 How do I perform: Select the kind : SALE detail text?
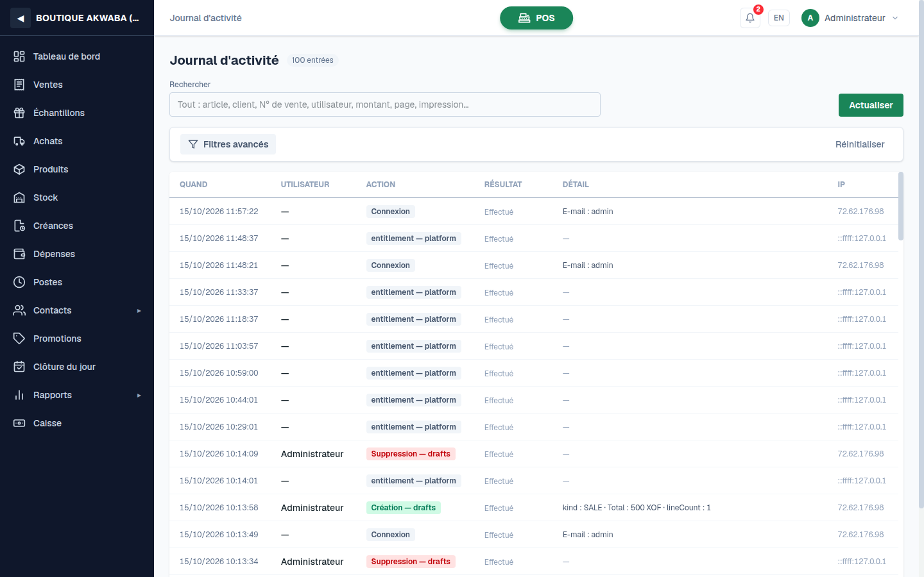point(637,508)
